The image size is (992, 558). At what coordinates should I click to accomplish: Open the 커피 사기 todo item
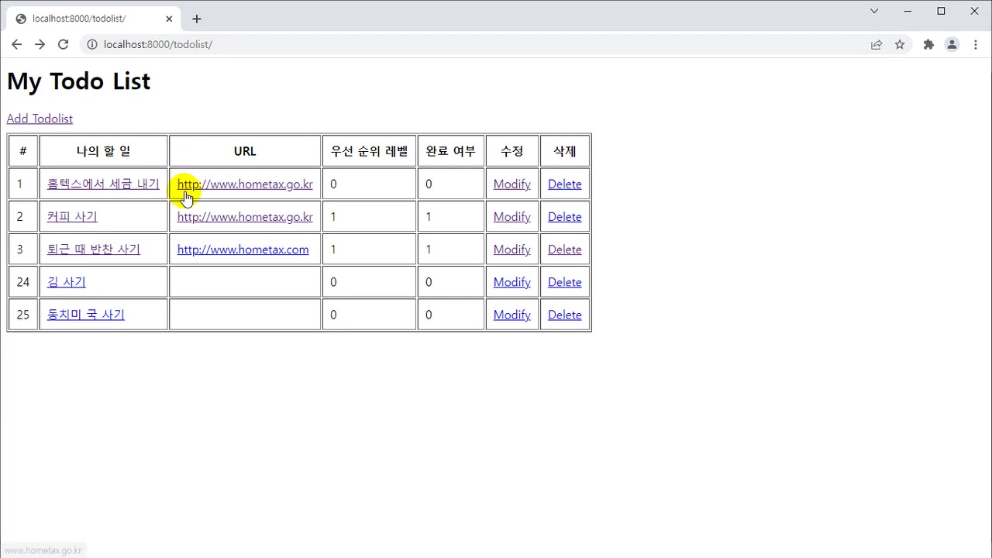coord(72,217)
